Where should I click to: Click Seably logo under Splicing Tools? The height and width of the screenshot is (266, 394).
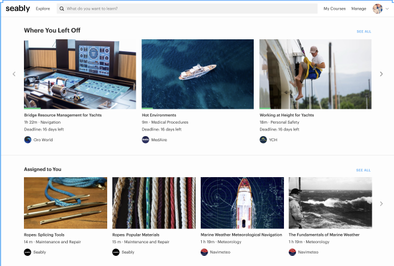(x=27, y=252)
